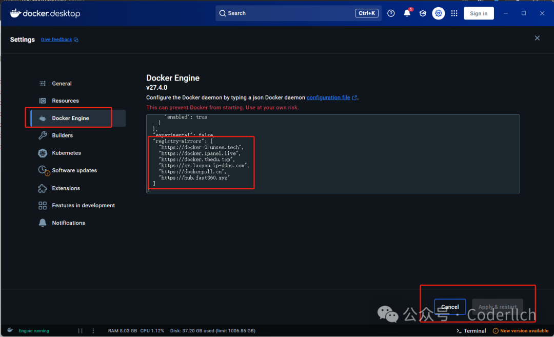The width and height of the screenshot is (554, 337).
Task: Open the Kubernetes settings section
Action: (66, 153)
